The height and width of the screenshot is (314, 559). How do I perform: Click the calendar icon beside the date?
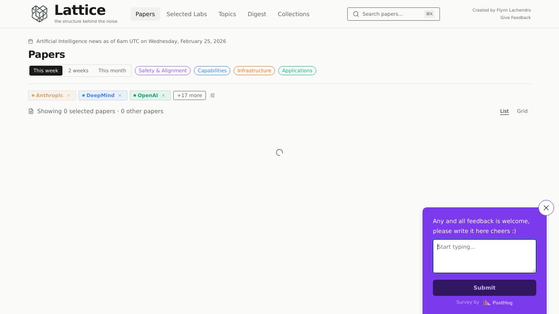[31, 41]
